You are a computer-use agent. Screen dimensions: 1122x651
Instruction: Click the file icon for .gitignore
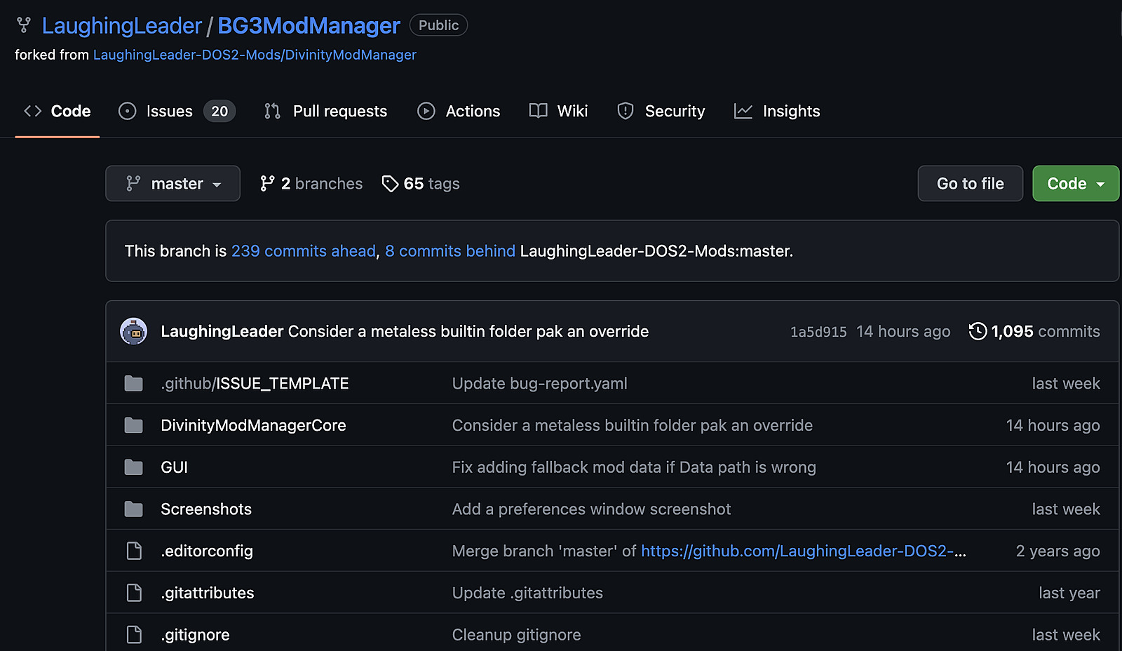[133, 635]
